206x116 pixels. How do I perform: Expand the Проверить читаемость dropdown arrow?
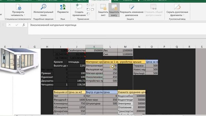point(24,15)
